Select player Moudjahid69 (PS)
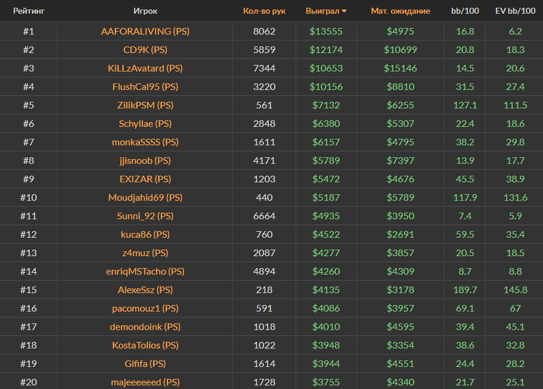This screenshot has height=389, width=543. [x=145, y=197]
